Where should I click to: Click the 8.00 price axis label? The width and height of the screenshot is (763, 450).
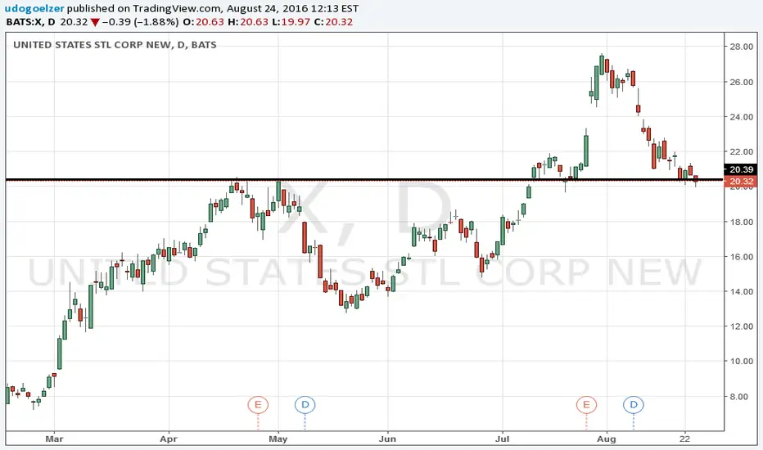738,397
